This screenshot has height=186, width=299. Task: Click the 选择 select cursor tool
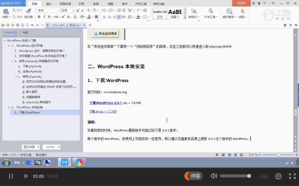tap(242, 14)
